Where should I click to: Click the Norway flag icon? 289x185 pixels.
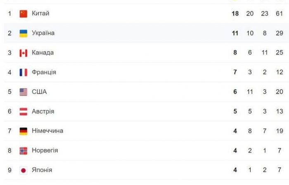click(24, 151)
